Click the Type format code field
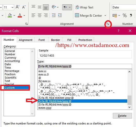The image size is (136, 127). coord(85,66)
